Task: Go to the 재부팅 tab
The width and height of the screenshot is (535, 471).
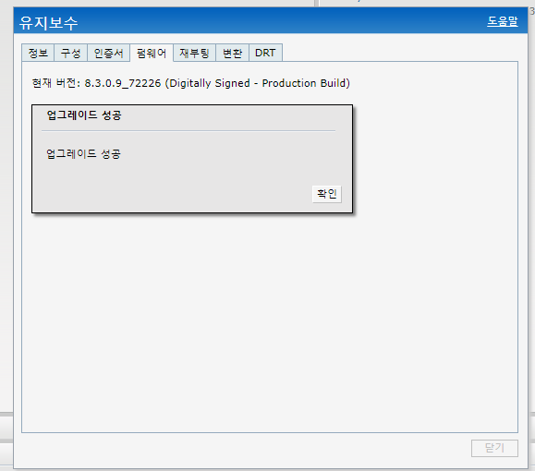Action: [194, 53]
